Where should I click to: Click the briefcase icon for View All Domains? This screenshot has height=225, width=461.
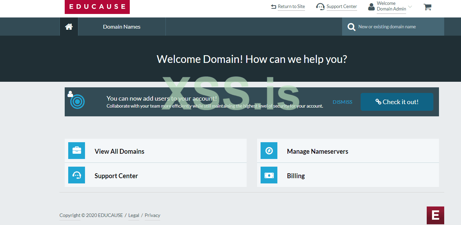pos(77,151)
